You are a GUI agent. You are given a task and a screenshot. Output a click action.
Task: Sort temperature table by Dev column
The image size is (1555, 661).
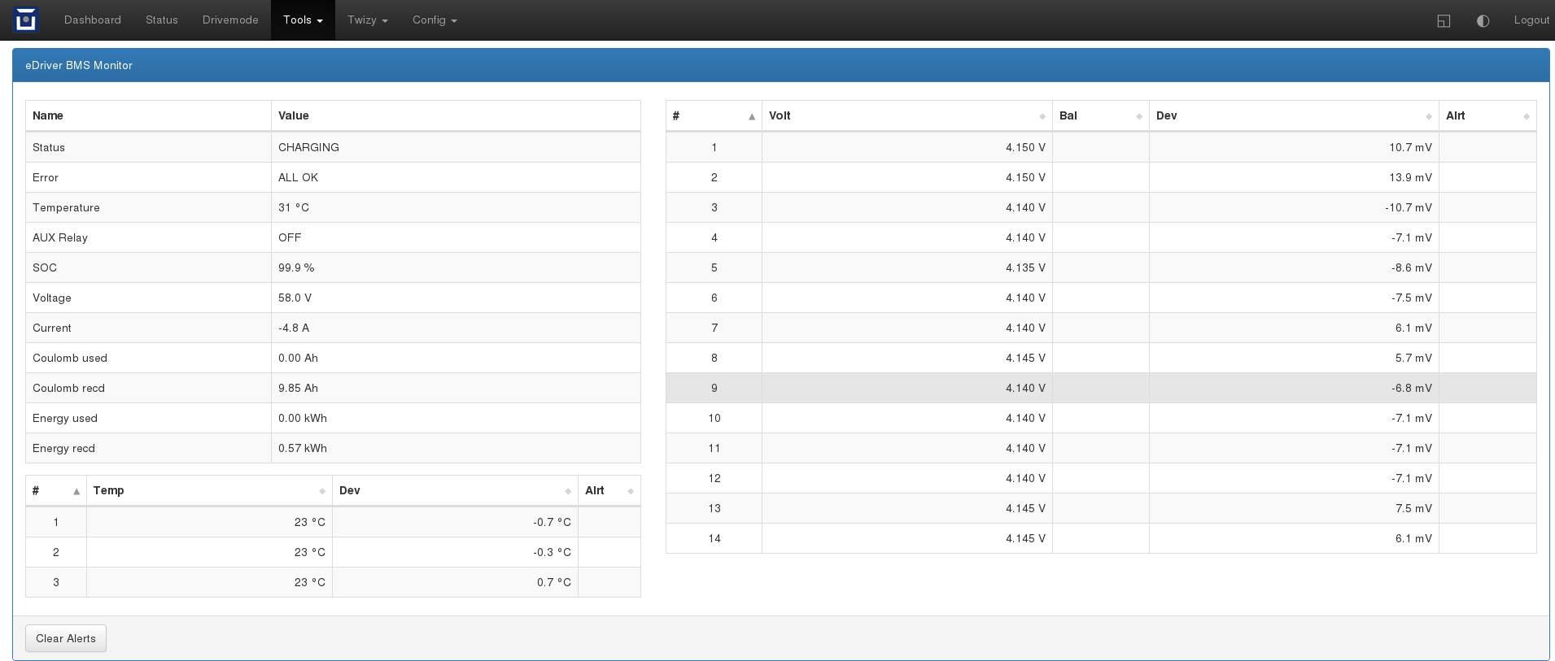click(x=454, y=490)
